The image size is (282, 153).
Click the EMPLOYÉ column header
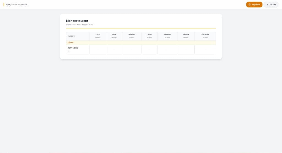click(x=72, y=36)
